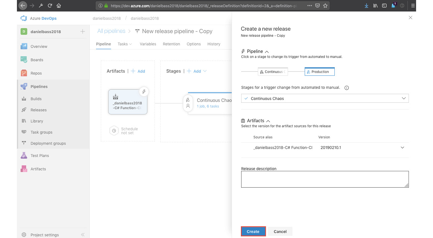Screen dimensions: 433x238
Task: Click the browser forward arrow
Action: [x=32, y=5]
